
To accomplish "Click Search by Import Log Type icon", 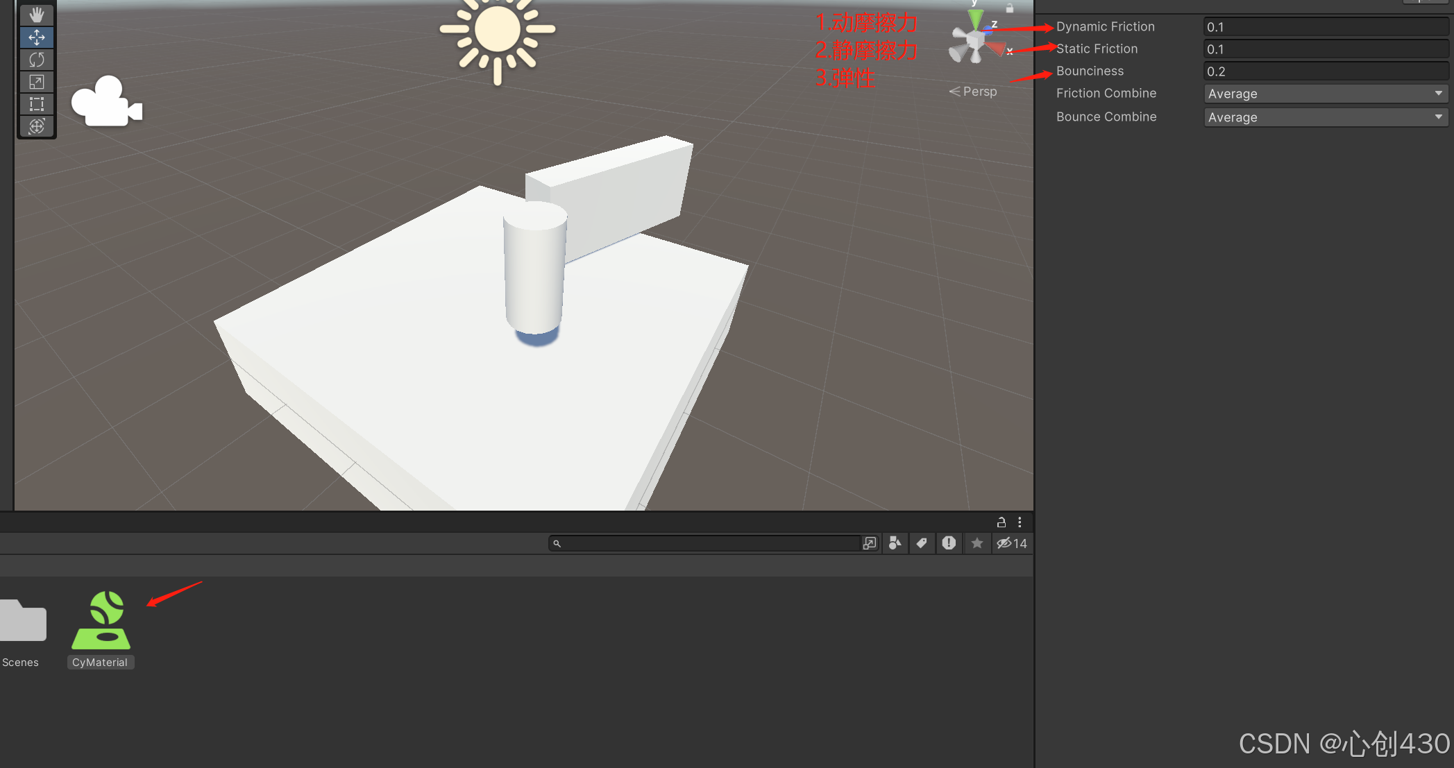I will [949, 543].
